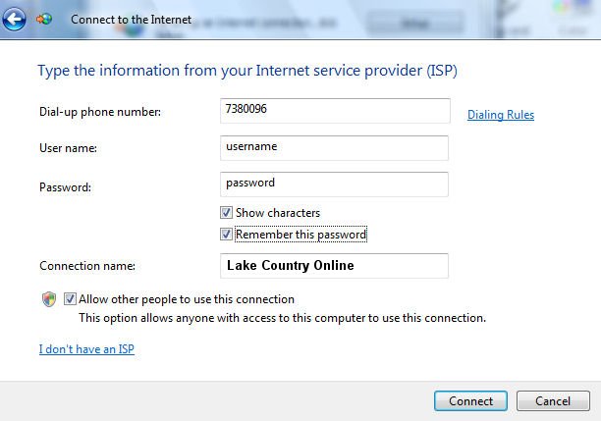
Task: Edit the Lake Country Online connection name field
Action: (x=334, y=266)
